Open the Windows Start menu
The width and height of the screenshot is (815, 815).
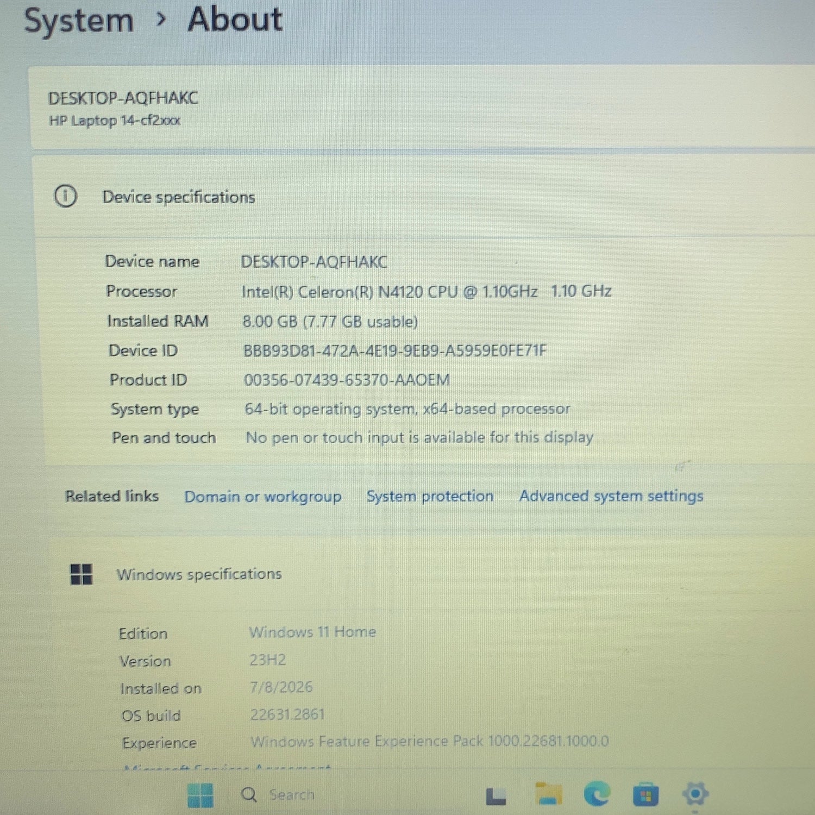pyautogui.click(x=200, y=795)
